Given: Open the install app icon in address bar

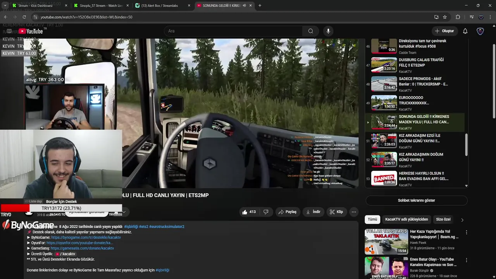Looking at the screenshot, I should pos(436,17).
